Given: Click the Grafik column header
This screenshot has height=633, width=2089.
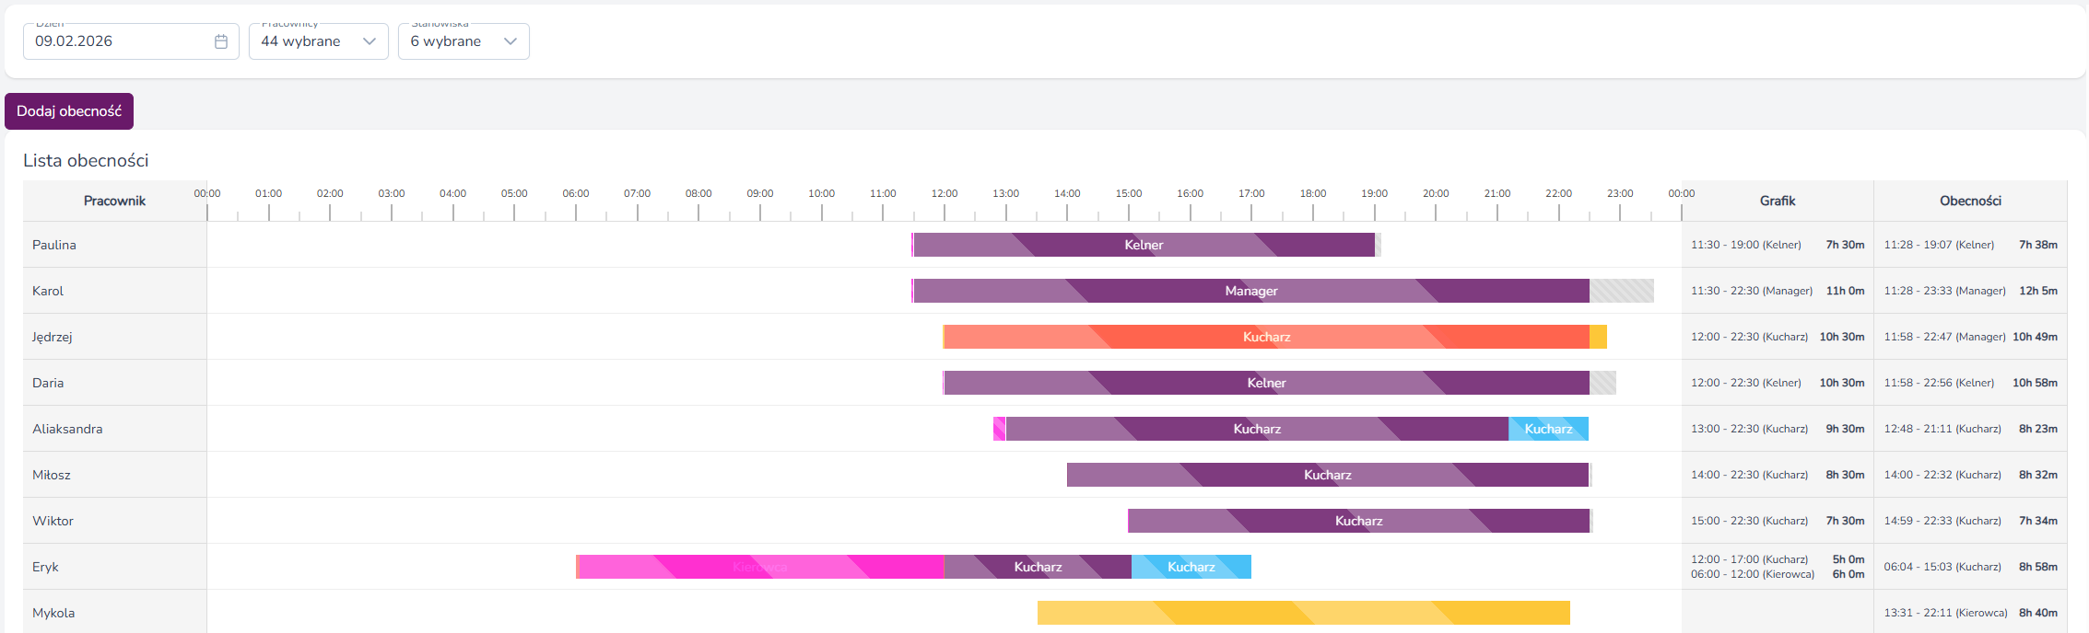Looking at the screenshot, I should click(1778, 201).
